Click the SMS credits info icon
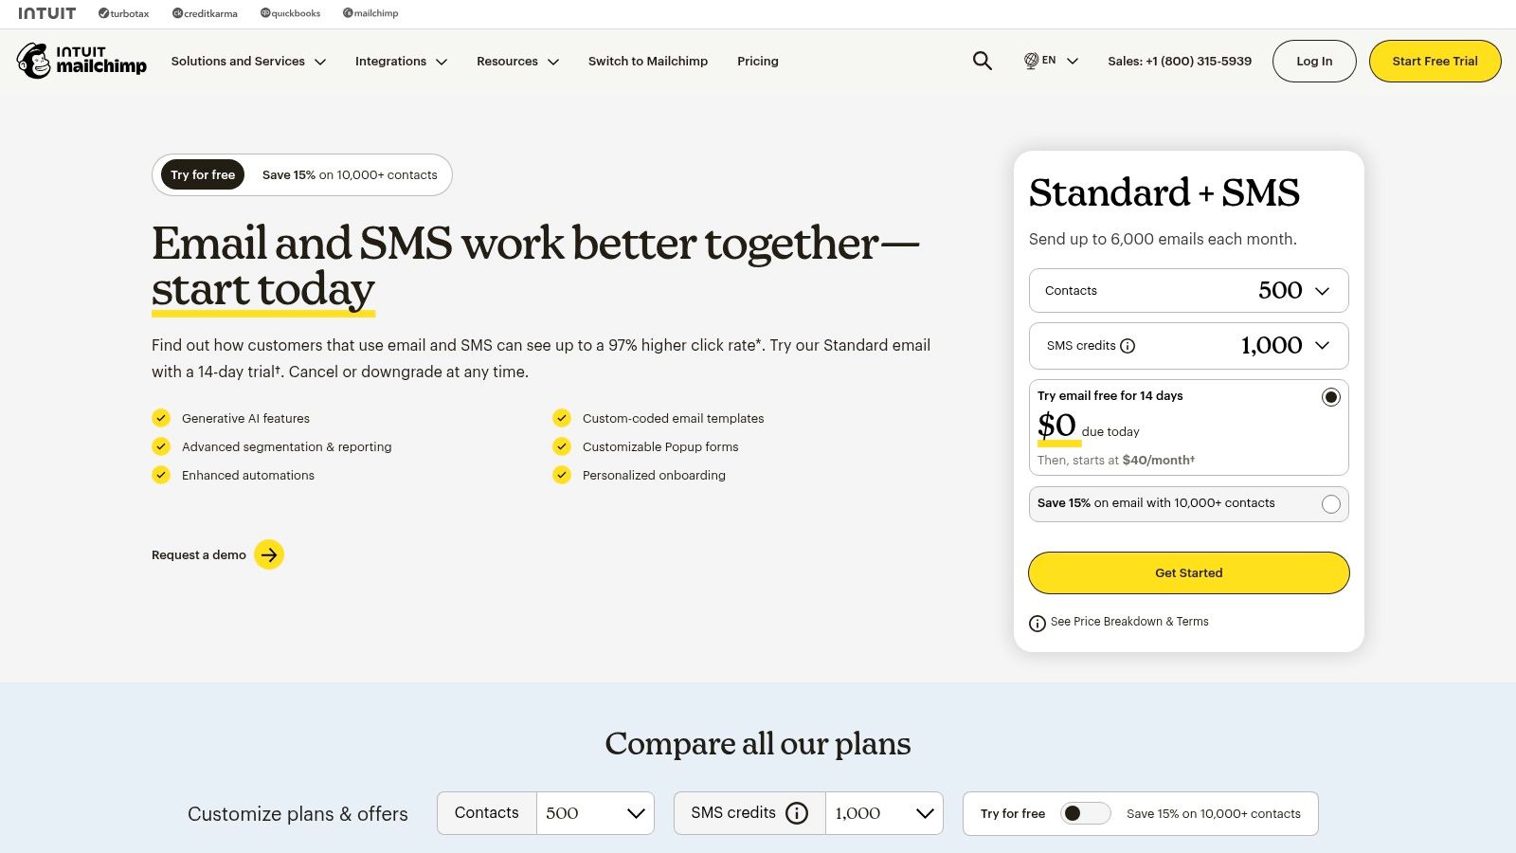 click(x=1128, y=346)
